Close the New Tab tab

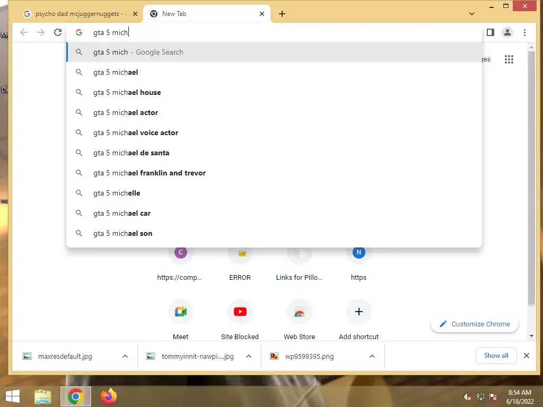[262, 14]
